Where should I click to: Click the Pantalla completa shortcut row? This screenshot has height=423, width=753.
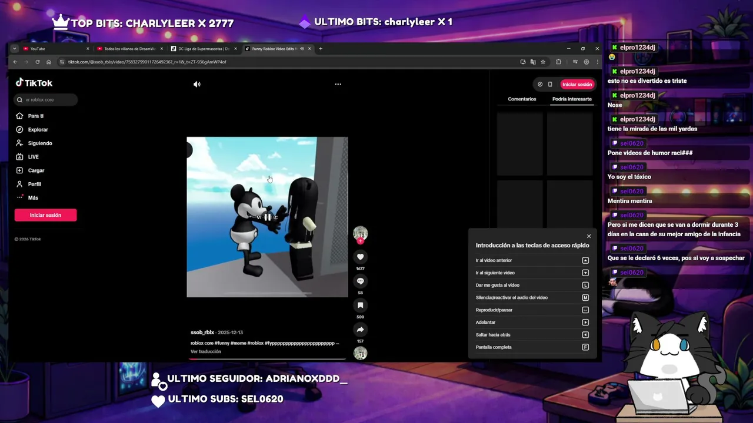click(x=532, y=347)
